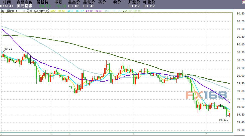The height and width of the screenshot is (136, 245).
Task: Click the 移动平均线 indicator label
Action: (x=42, y=11)
